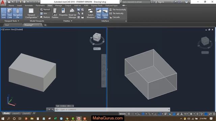The height and width of the screenshot is (121, 216).
Task: Switch to the Layout2 tab
Action: (x=26, y=113)
